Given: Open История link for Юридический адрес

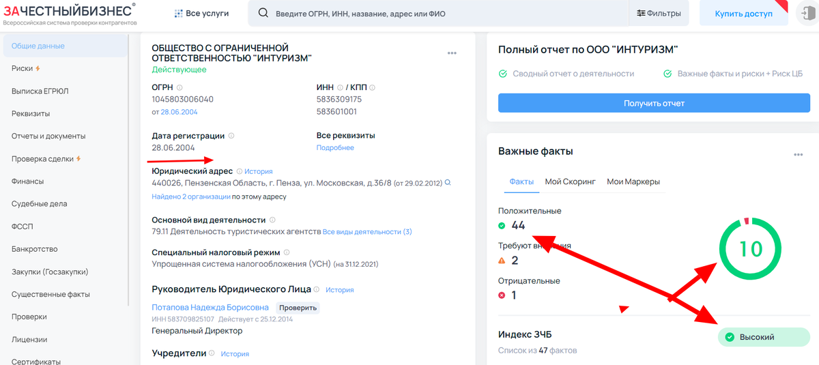Looking at the screenshot, I should (x=259, y=171).
